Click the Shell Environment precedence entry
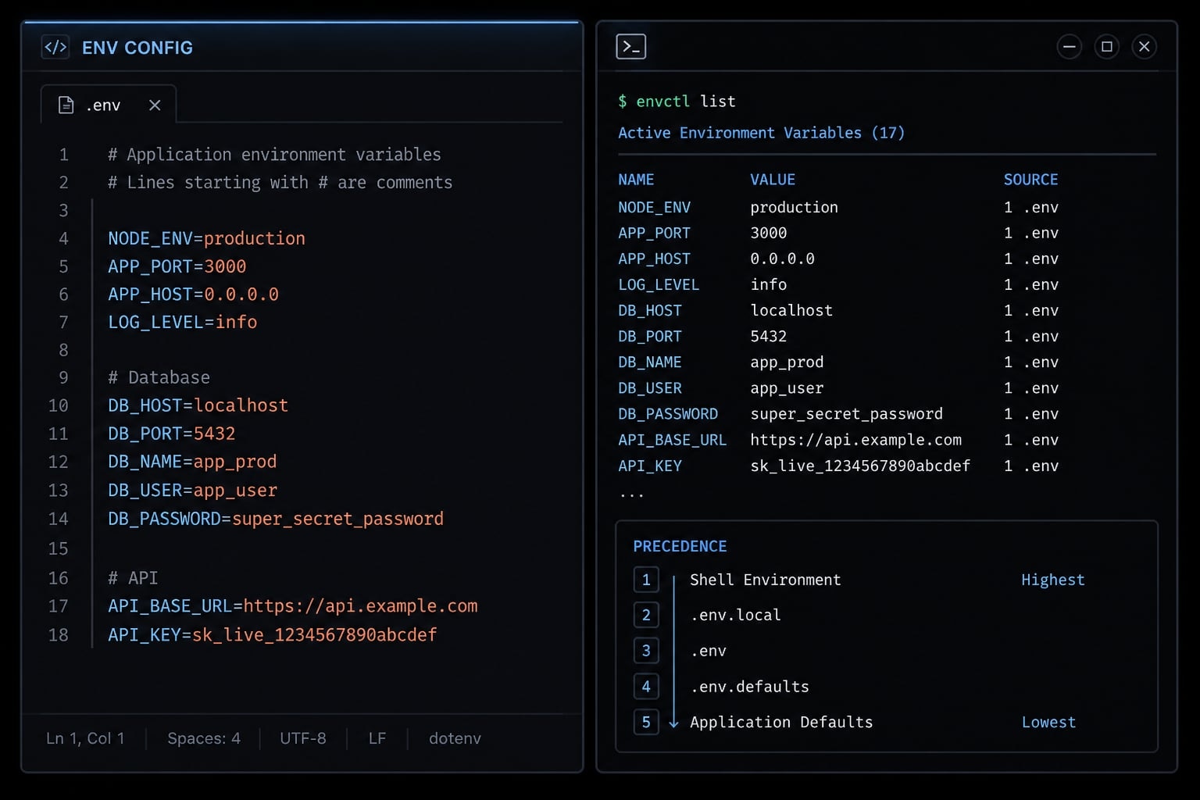The image size is (1200, 800). pos(766,580)
